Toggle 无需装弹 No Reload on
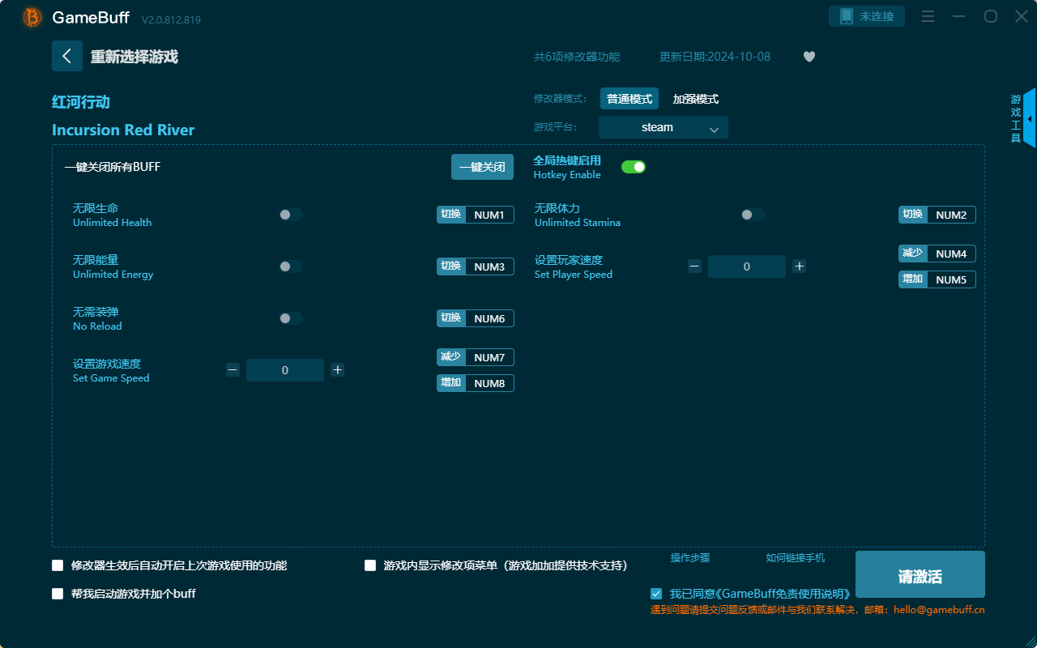 [290, 318]
